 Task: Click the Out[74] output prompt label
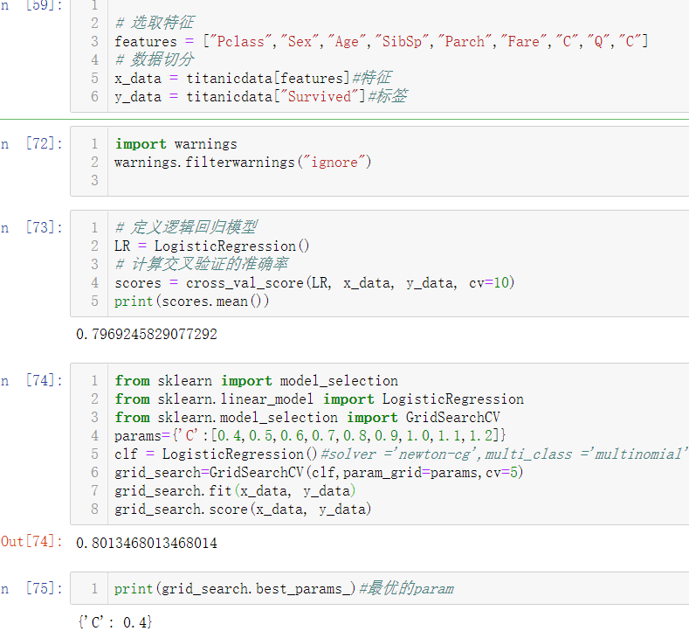click(x=31, y=543)
